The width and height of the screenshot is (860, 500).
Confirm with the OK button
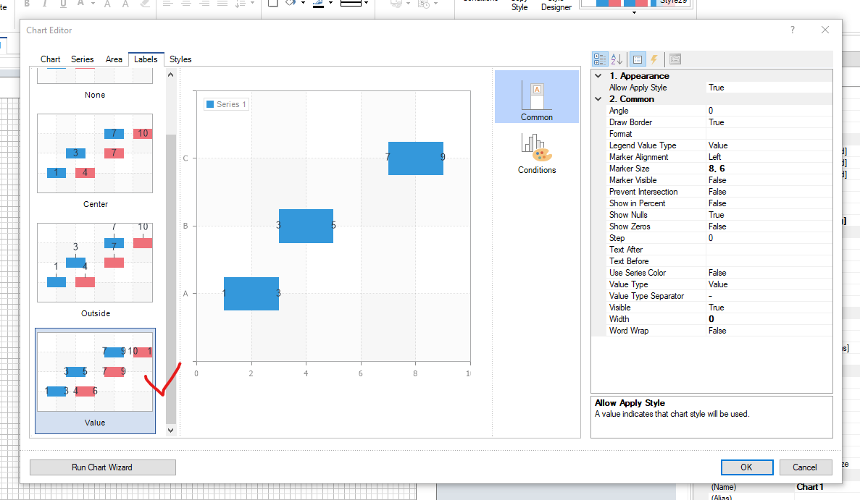click(x=746, y=467)
